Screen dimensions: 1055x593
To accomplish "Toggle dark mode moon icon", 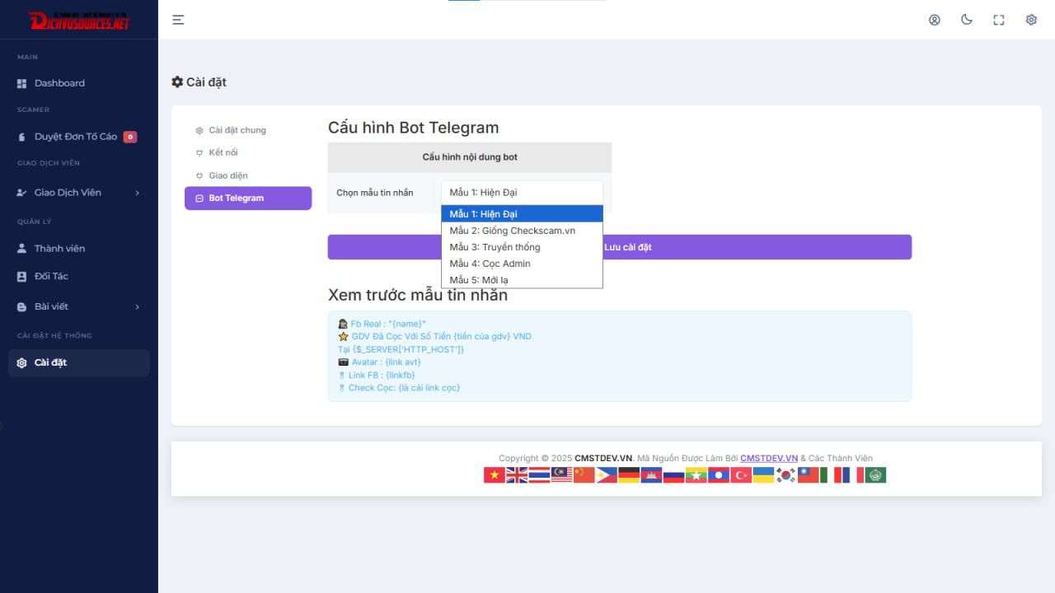I will pyautogui.click(x=966, y=20).
